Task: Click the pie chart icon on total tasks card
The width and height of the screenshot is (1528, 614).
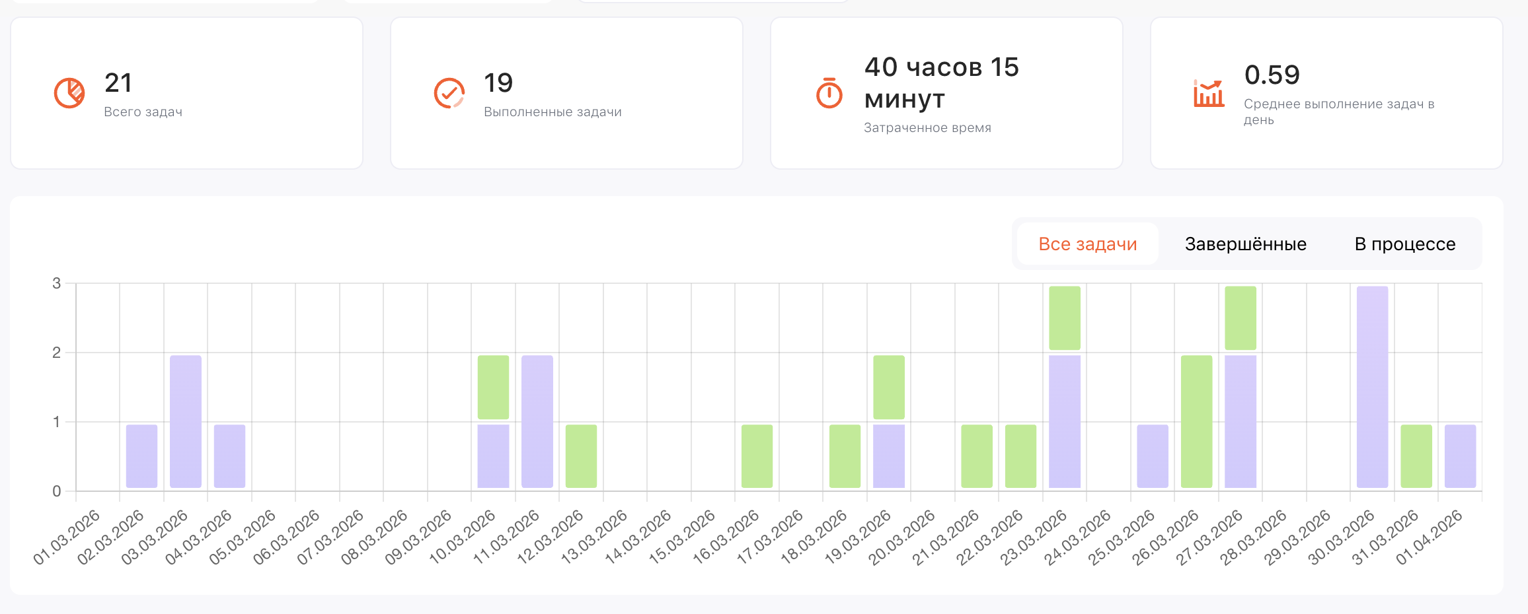Action: click(x=69, y=92)
